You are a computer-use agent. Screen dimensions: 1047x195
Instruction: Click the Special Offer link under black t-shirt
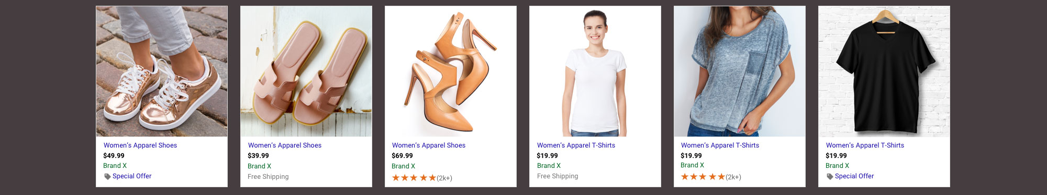click(x=854, y=176)
